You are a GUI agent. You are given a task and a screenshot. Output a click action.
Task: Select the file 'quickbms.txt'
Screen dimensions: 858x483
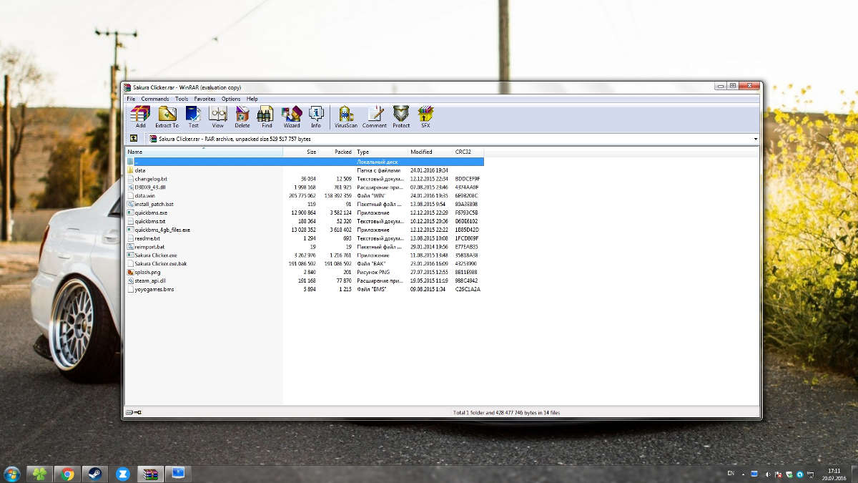150,221
